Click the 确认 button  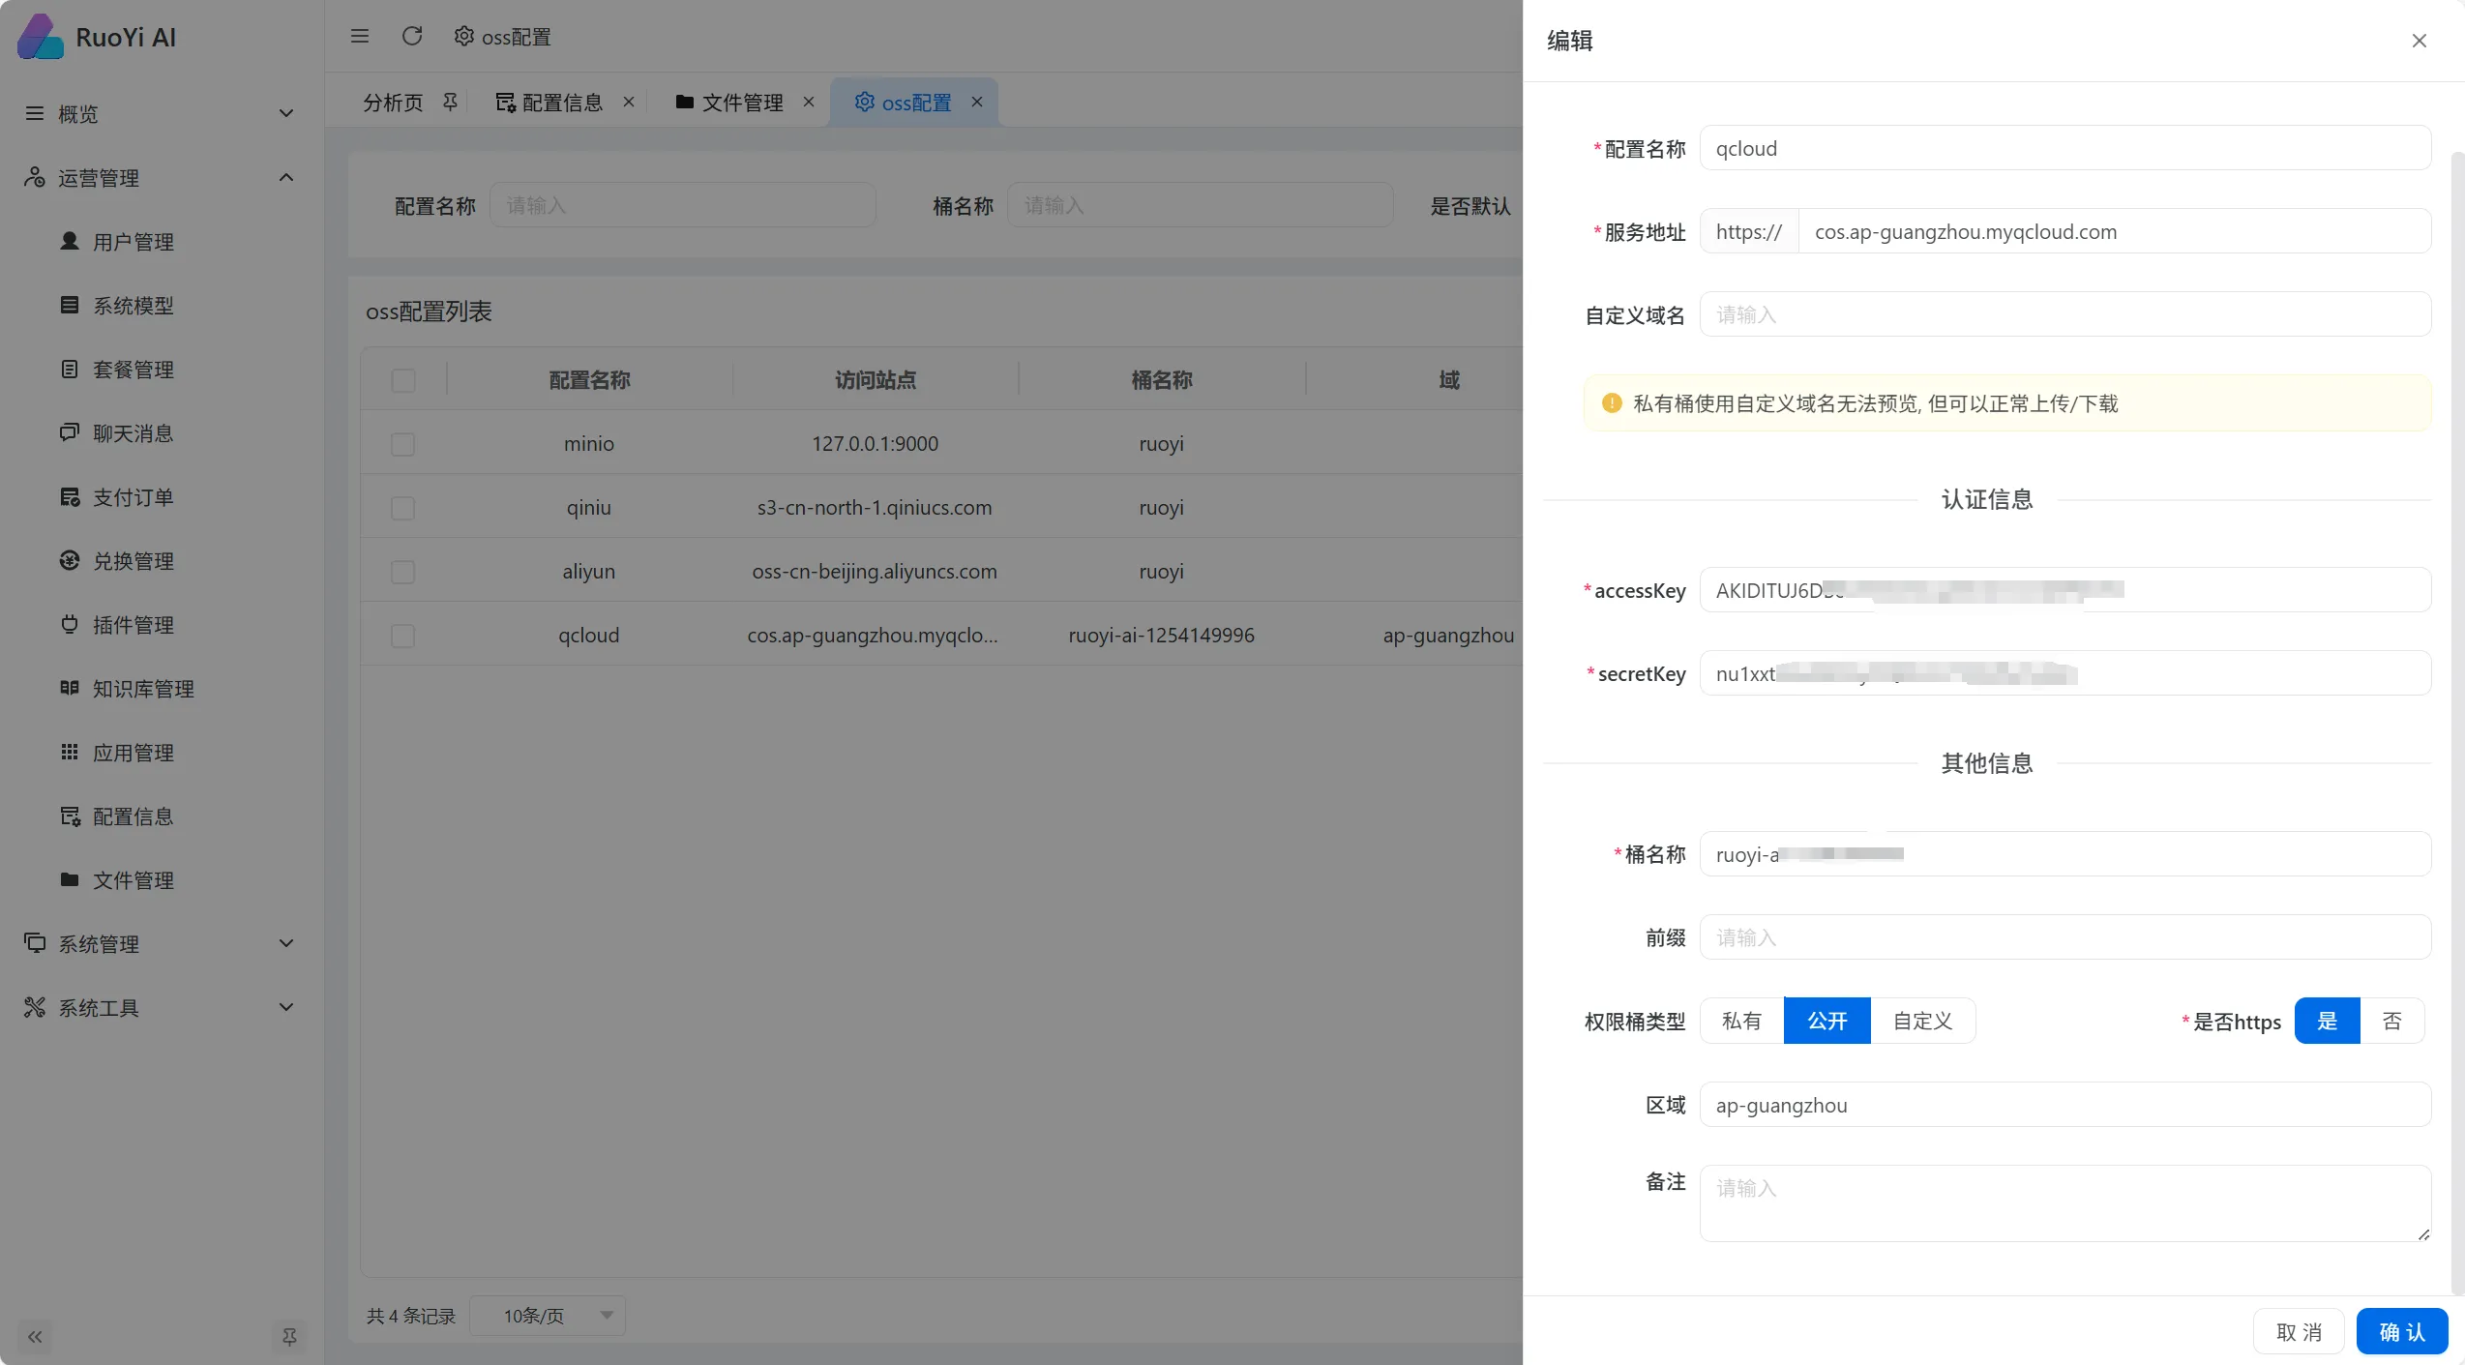click(x=2402, y=1332)
